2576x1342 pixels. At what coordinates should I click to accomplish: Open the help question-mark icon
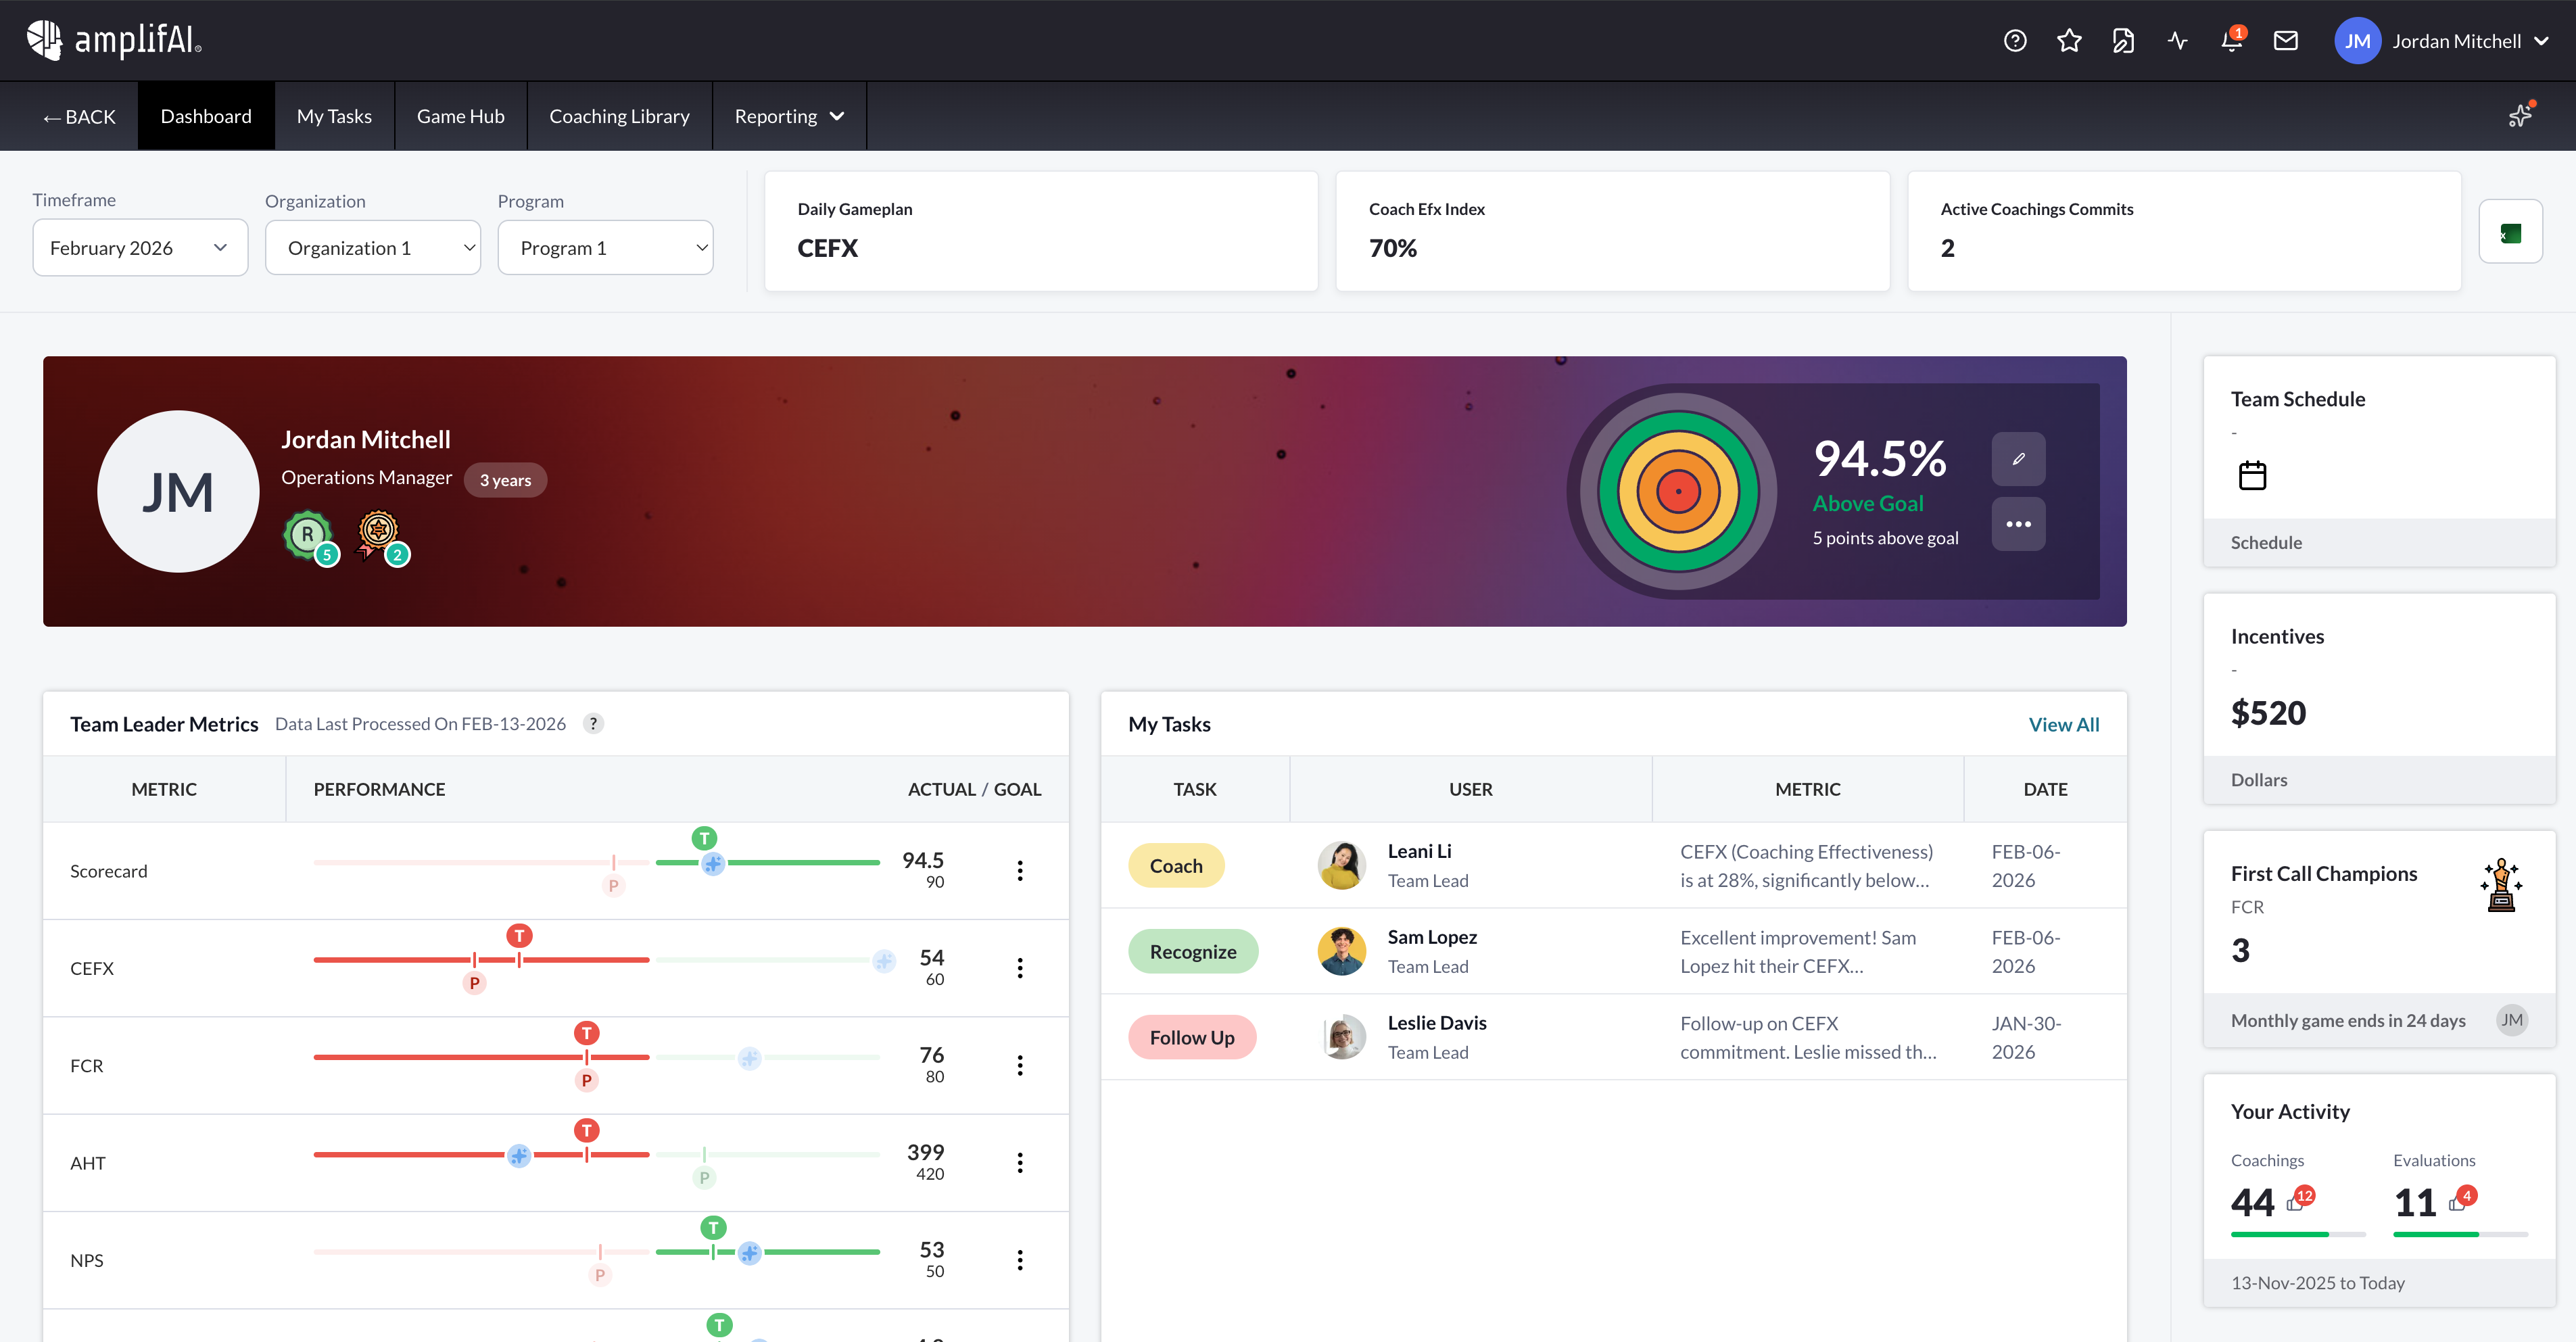pos(2015,40)
